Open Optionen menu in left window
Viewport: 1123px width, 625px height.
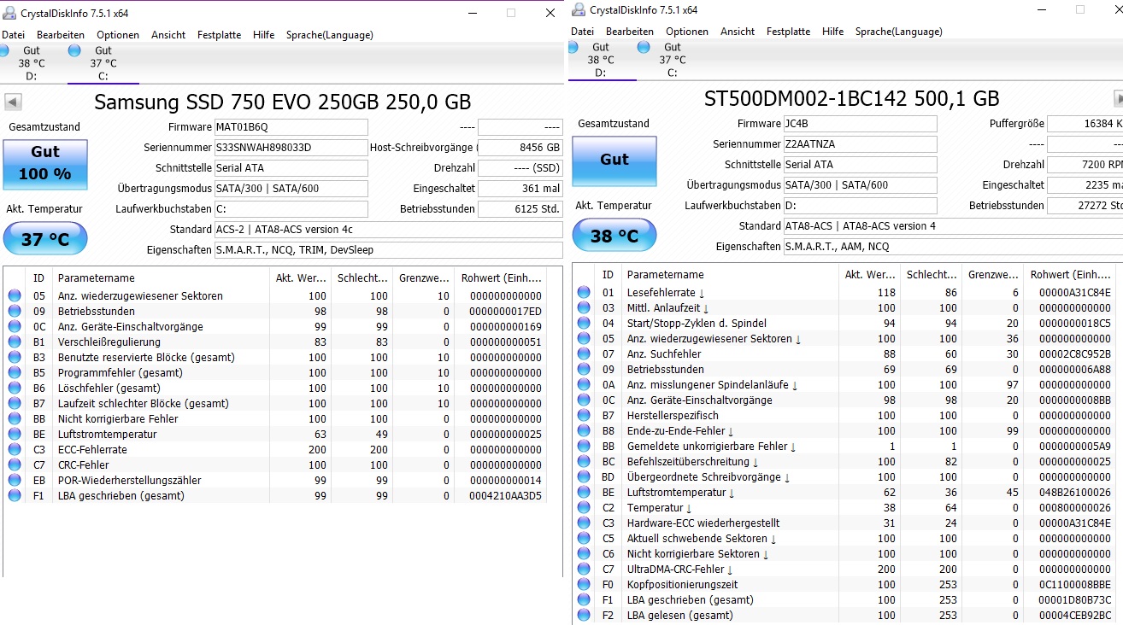(x=118, y=35)
